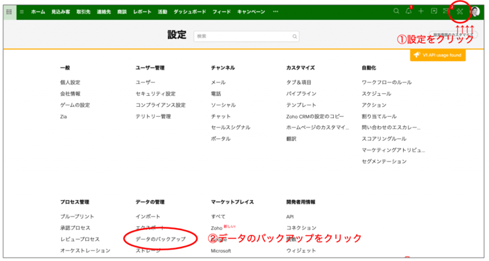
Task: Open the mail envelope icon
Action: (x=446, y=11)
